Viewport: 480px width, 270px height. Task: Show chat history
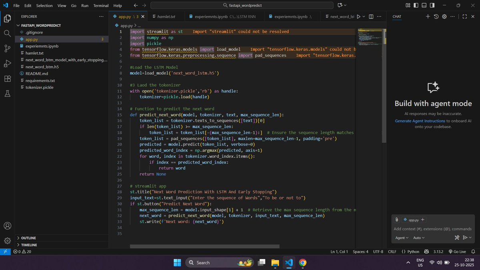point(436,16)
